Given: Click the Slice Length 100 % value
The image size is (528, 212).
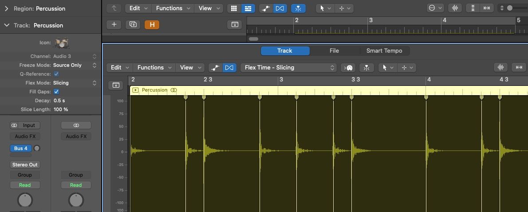Looking at the screenshot, I should [61, 109].
